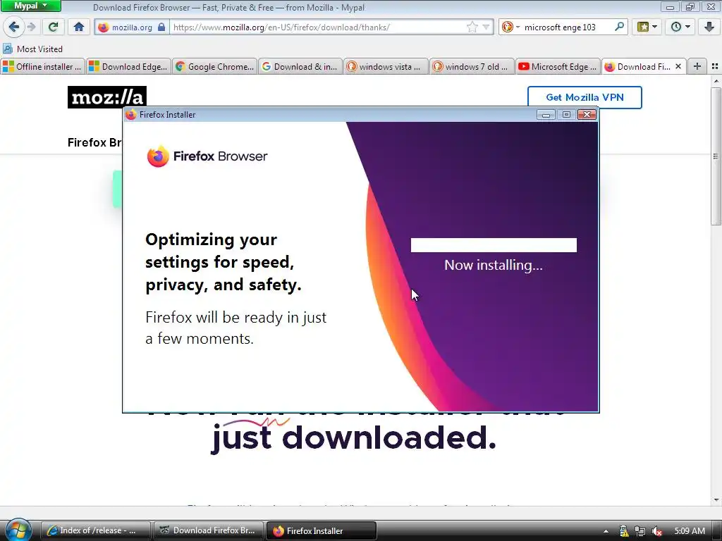Open the Downloads arrow panel
The width and height of the screenshot is (722, 541).
[709, 27]
